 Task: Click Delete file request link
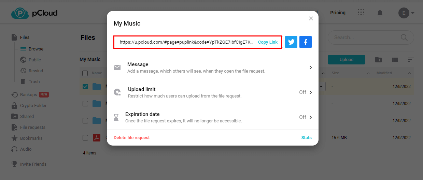(131, 138)
